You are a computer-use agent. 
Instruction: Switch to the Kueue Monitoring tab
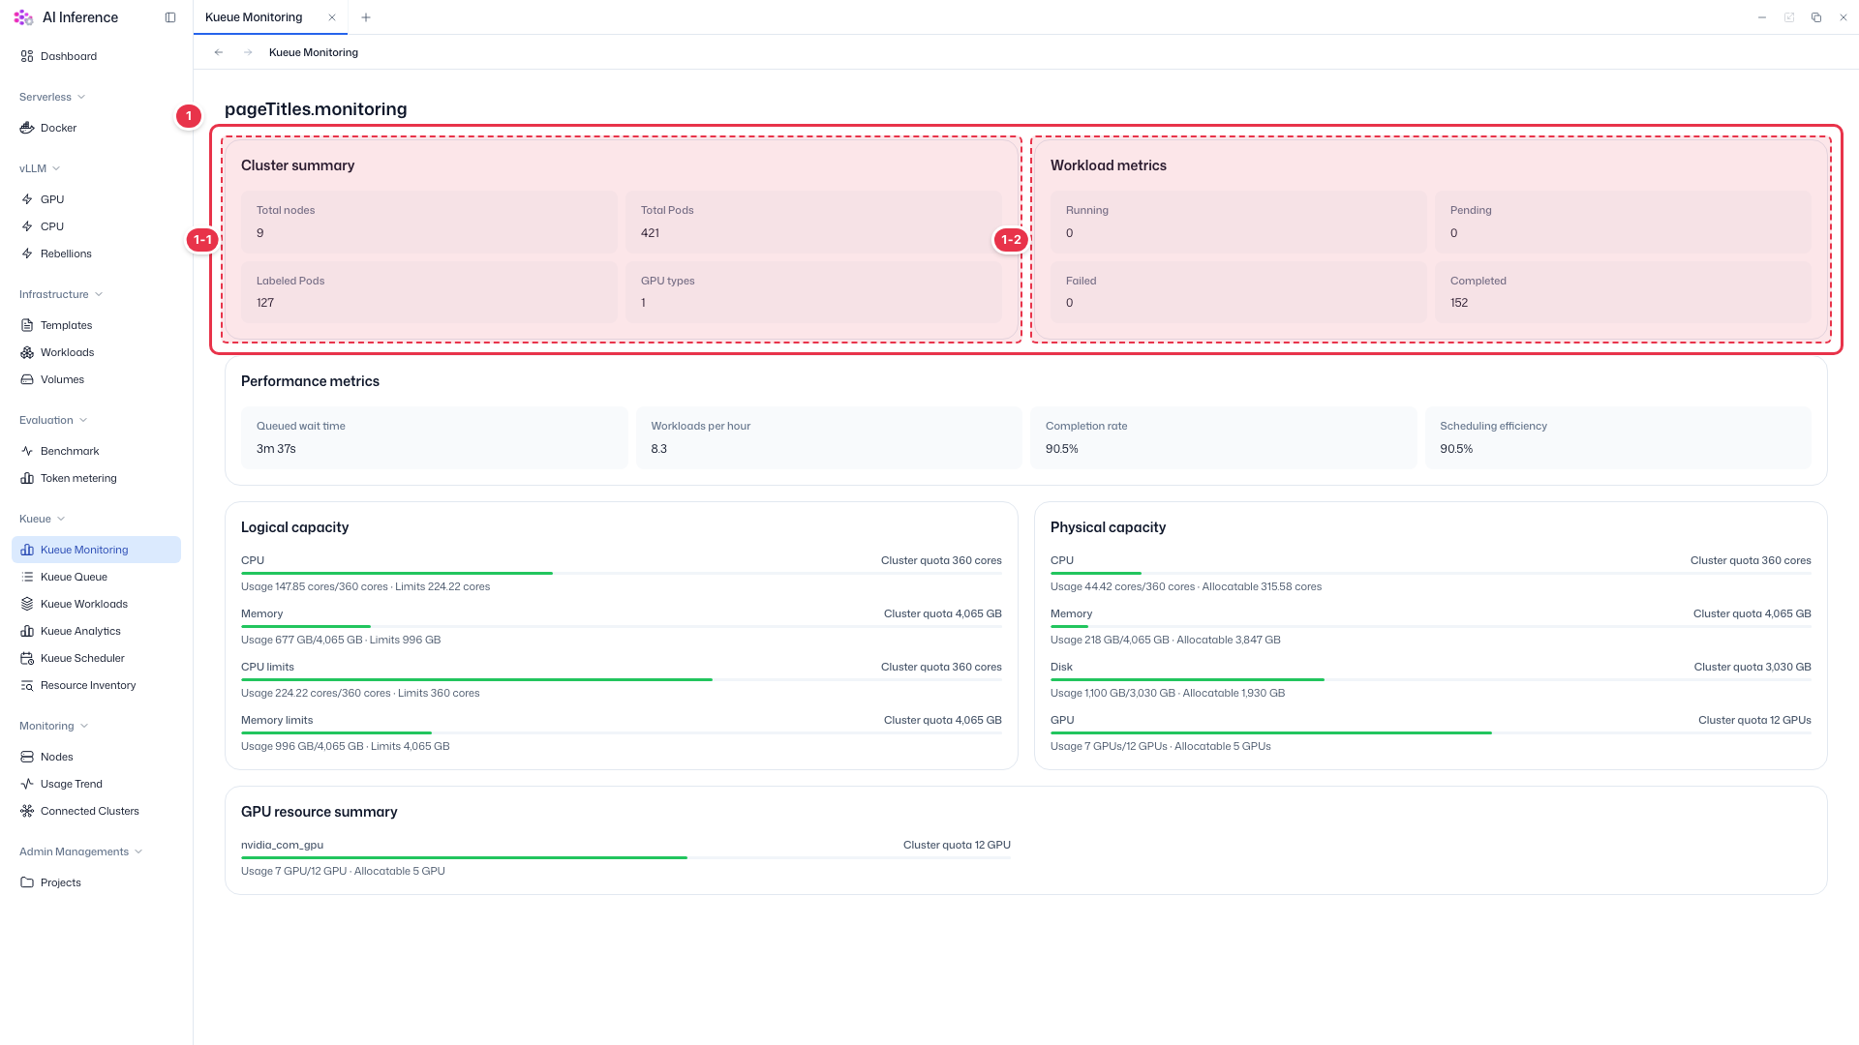[254, 17]
